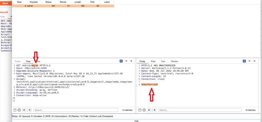
Task: Click the 'GET /m3/v1/admin HTTP/1.1' request line
Action: (x=34, y=66)
